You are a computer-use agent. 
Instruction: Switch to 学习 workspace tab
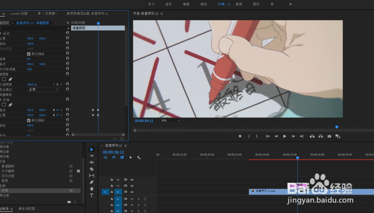click(151, 4)
